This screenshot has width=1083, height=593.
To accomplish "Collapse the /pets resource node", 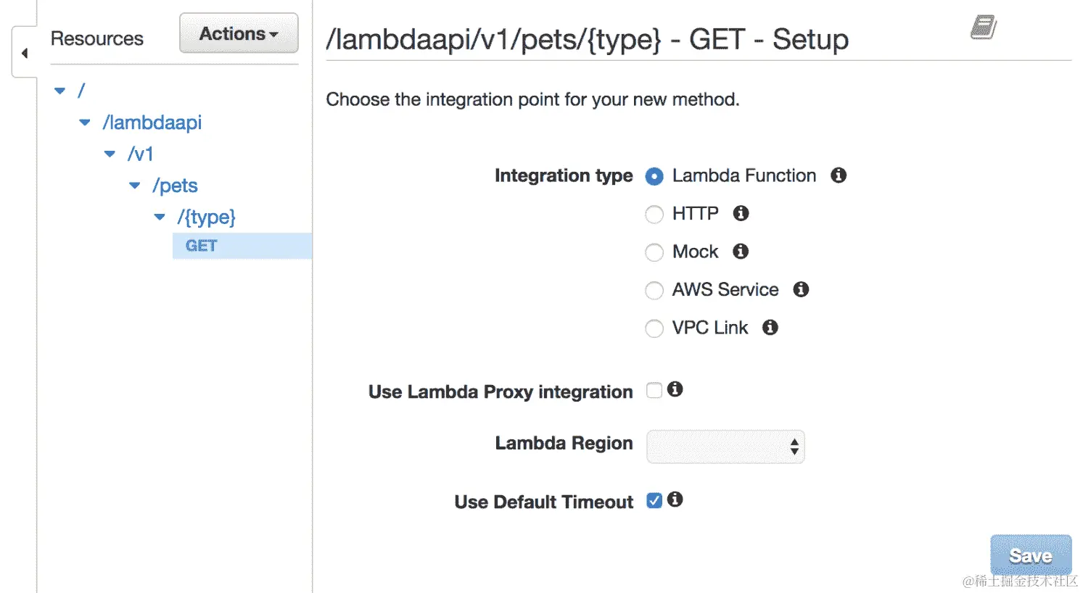I will click(134, 186).
